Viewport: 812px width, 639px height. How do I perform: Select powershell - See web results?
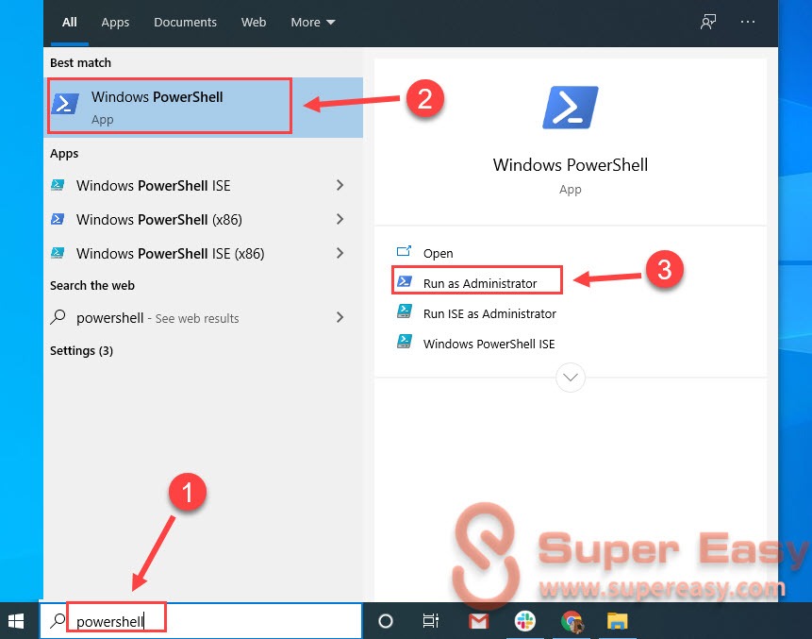pos(203,318)
